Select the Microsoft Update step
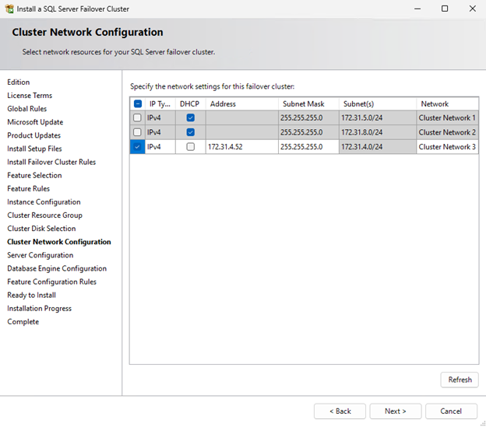This screenshot has width=486, height=427. click(35, 122)
